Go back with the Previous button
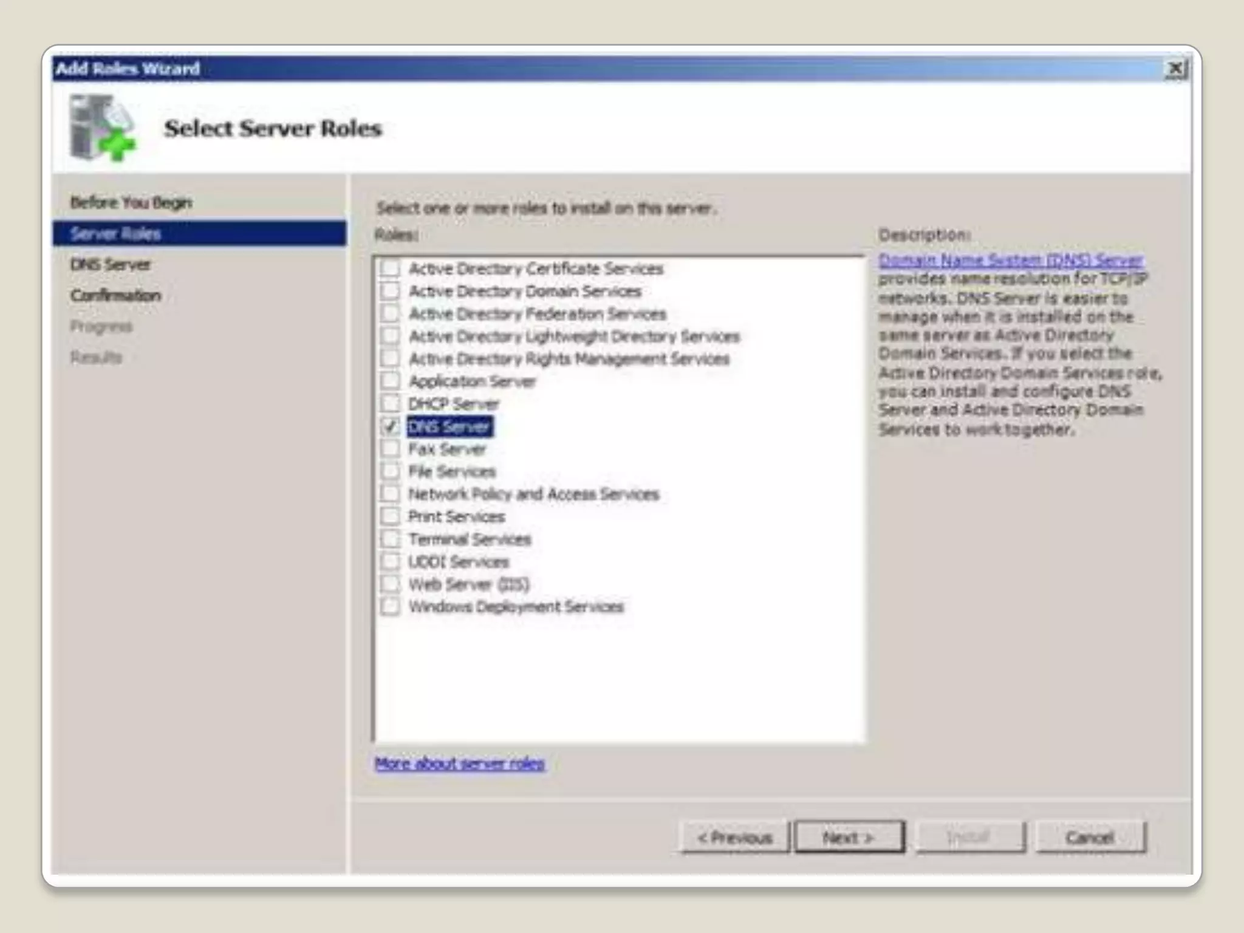The image size is (1244, 933). [734, 838]
